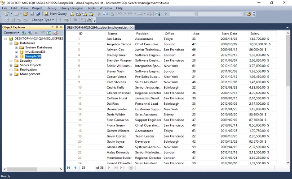Open the View menu
The image size is (292, 179).
[x=24, y=8]
